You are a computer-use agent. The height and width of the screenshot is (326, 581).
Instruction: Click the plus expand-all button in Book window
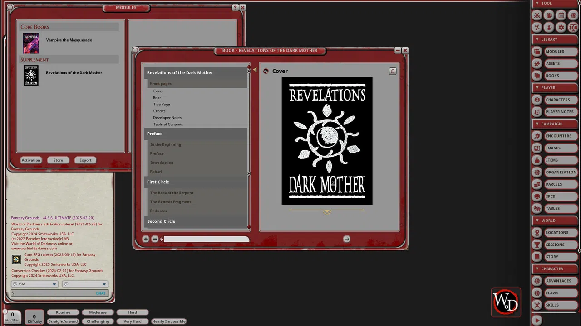[x=146, y=239]
